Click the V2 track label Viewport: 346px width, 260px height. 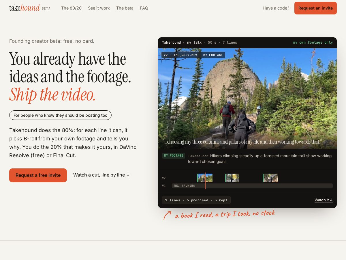[164, 178]
